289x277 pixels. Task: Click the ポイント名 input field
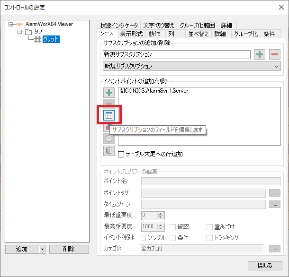pyautogui.click(x=211, y=182)
